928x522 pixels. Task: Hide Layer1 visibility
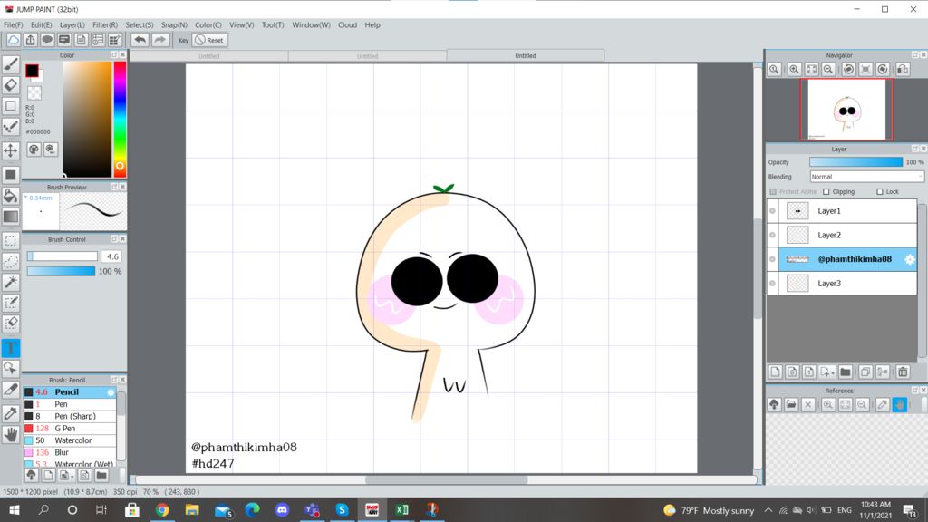(773, 211)
